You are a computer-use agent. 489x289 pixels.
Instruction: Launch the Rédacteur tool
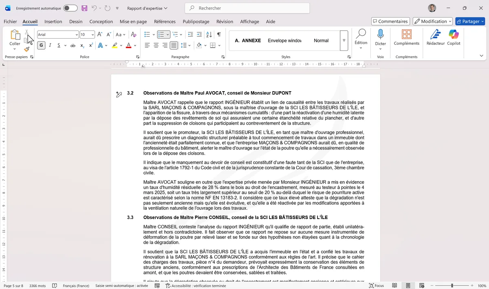[435, 39]
